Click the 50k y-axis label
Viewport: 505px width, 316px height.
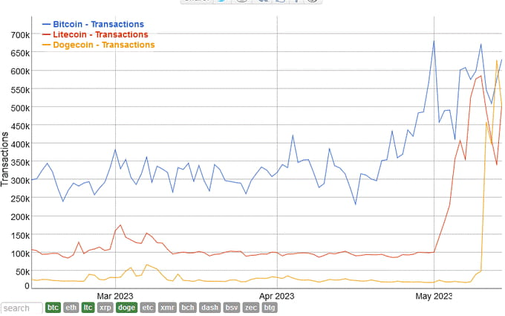point(22,272)
